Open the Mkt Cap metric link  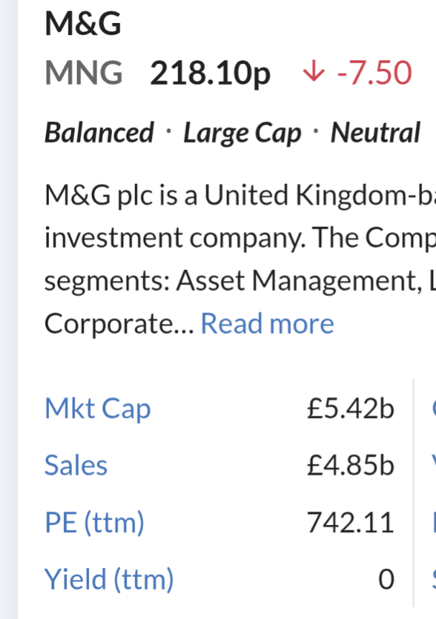point(98,408)
